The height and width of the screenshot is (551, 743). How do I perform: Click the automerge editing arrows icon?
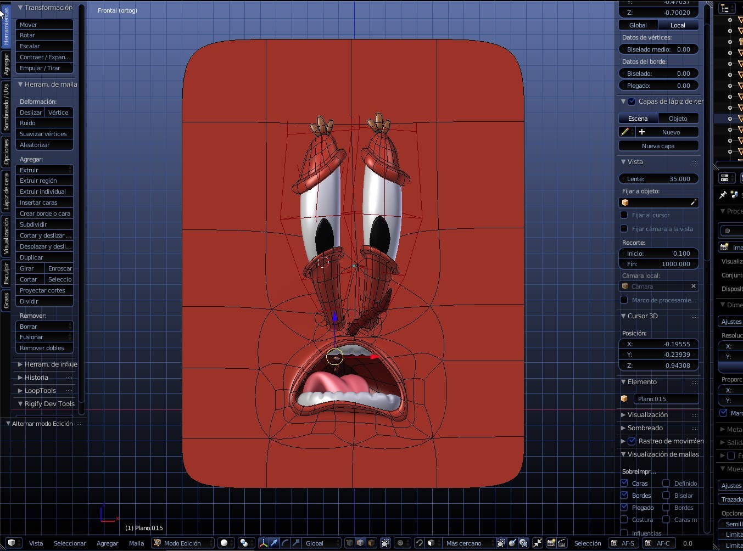click(538, 543)
